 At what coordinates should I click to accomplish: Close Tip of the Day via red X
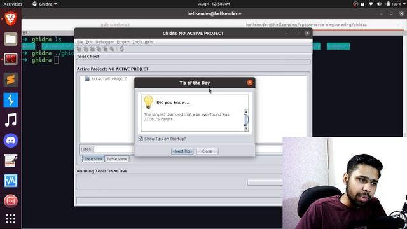pyautogui.click(x=250, y=83)
